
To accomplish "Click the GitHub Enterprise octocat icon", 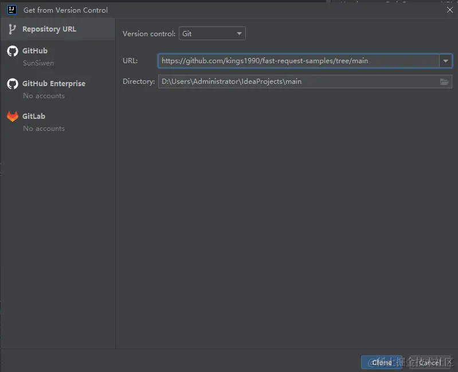I will tap(13, 84).
